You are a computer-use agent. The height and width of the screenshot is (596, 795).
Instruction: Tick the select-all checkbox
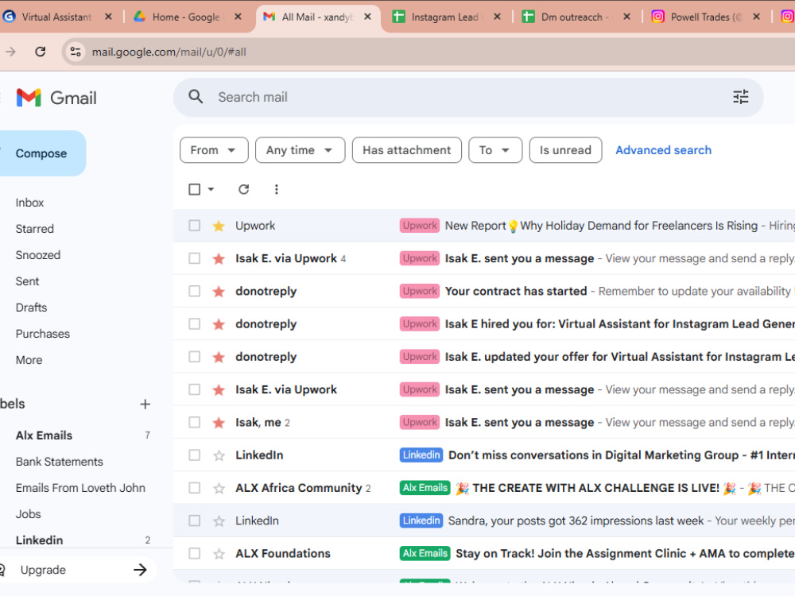coord(194,189)
